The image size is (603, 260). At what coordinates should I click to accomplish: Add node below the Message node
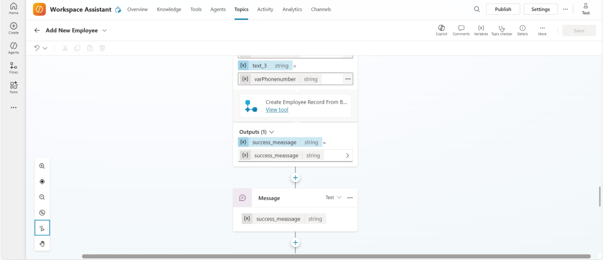coord(296,242)
